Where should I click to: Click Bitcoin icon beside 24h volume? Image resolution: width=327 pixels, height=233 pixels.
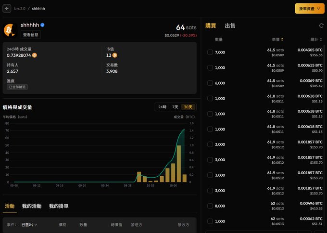35,55
